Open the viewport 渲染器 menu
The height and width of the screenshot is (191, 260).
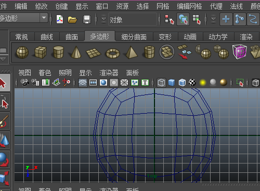(x=109, y=73)
